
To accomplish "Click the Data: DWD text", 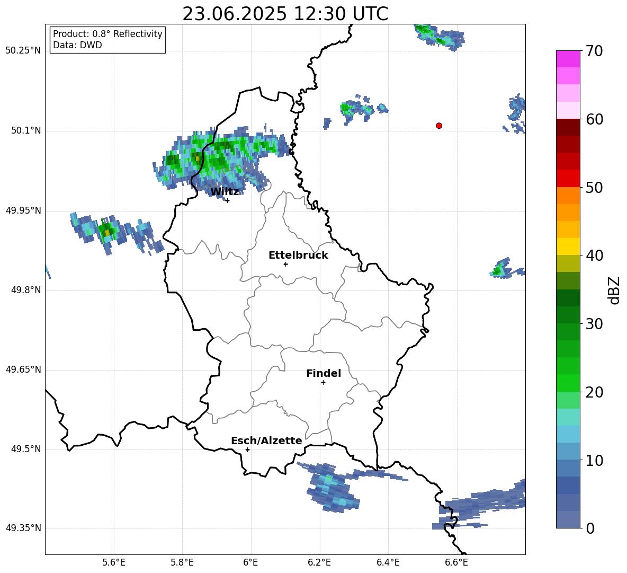I will tap(77, 45).
